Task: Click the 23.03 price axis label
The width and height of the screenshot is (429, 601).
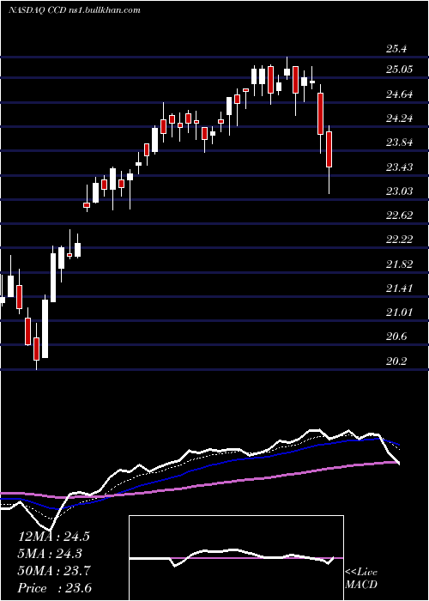Action: point(400,191)
